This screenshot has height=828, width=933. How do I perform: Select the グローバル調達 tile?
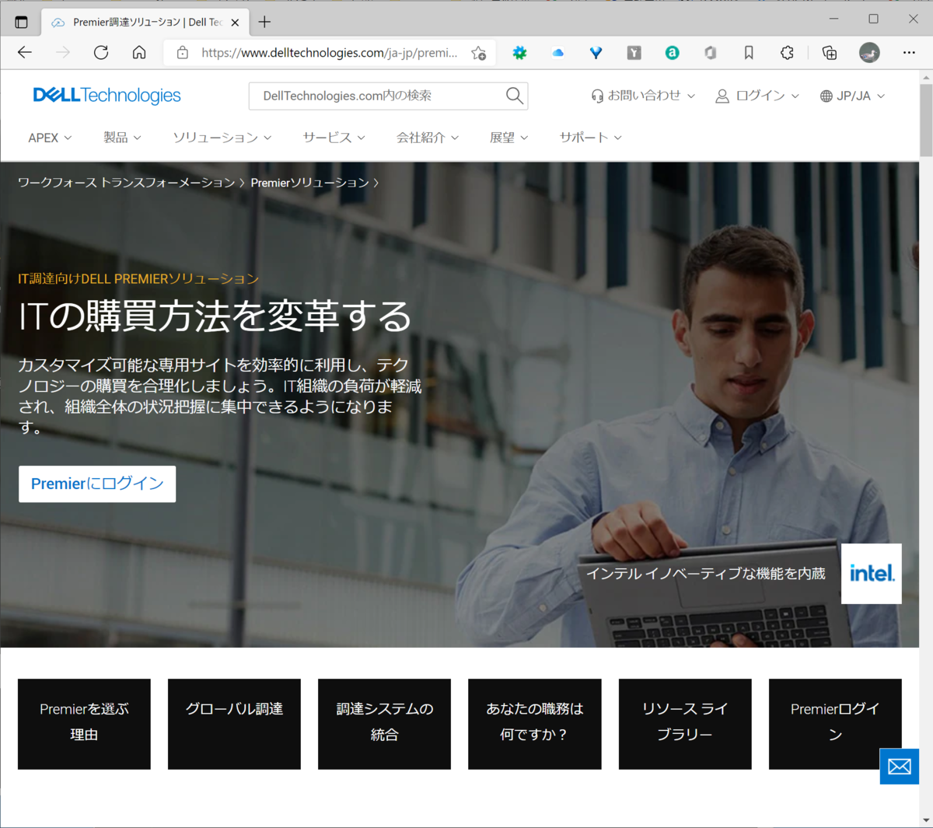[234, 724]
